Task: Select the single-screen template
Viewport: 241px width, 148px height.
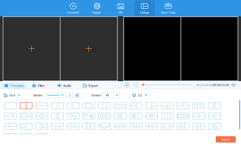Action: tap(10, 106)
